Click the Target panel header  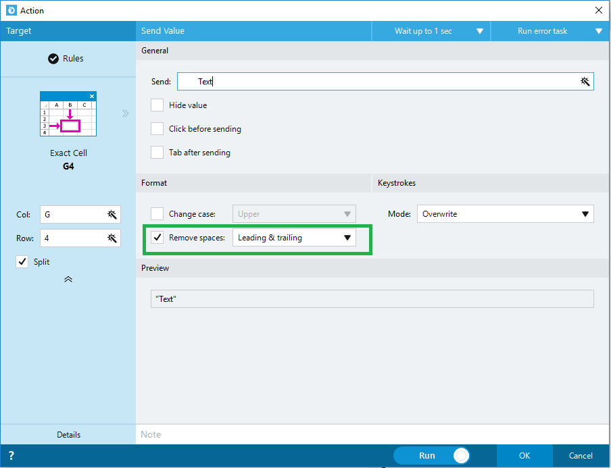(x=68, y=31)
